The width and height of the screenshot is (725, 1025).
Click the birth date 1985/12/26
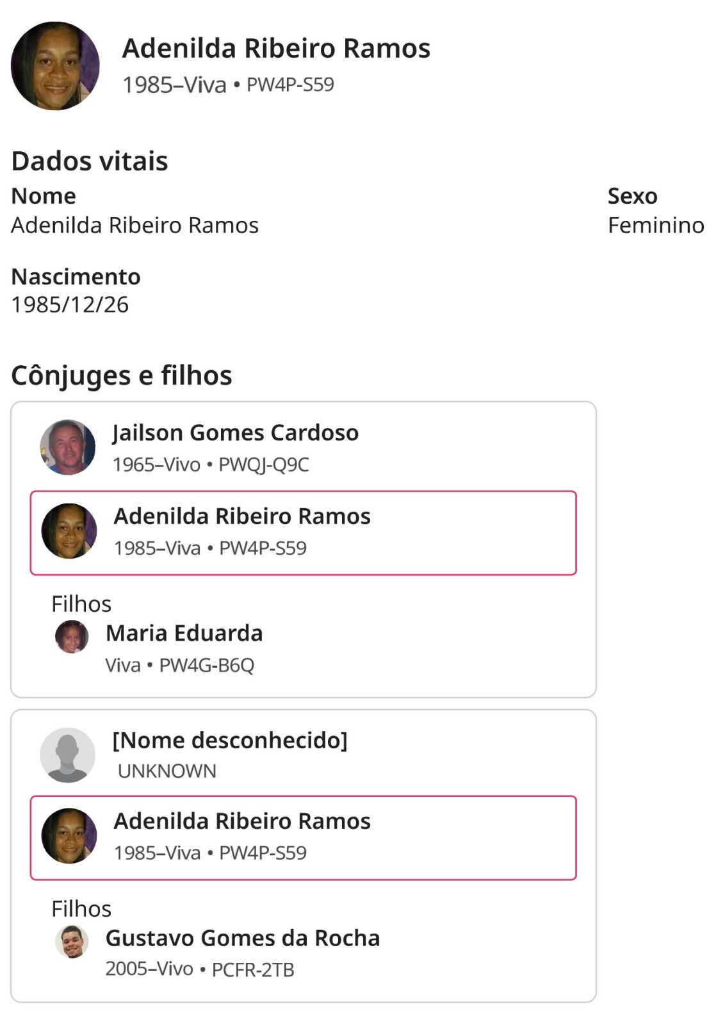[x=70, y=305]
